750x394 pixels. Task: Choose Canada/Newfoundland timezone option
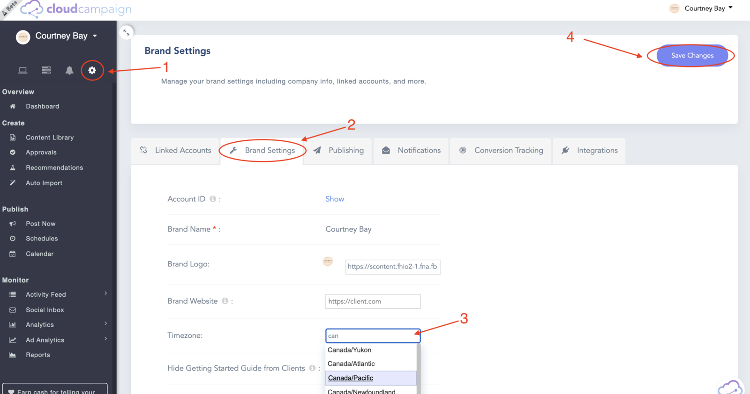click(371, 391)
